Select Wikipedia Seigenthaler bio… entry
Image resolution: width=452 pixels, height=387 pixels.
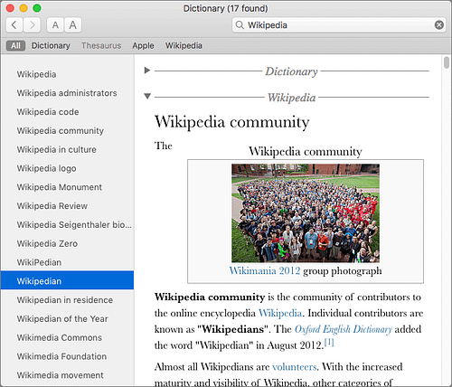tap(68, 225)
